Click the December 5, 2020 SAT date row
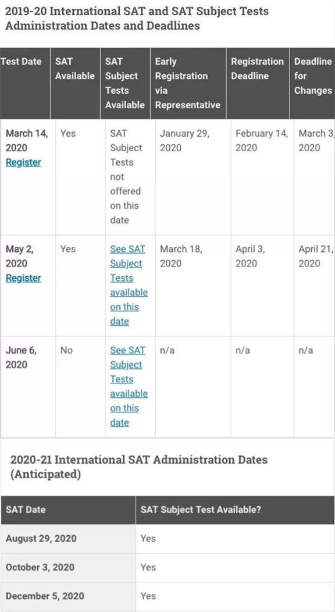Viewport: 335px width, 612px height. click(167, 596)
